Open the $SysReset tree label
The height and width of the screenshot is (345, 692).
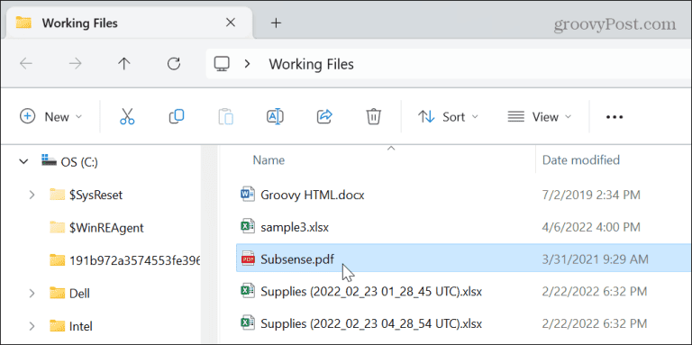tap(96, 195)
